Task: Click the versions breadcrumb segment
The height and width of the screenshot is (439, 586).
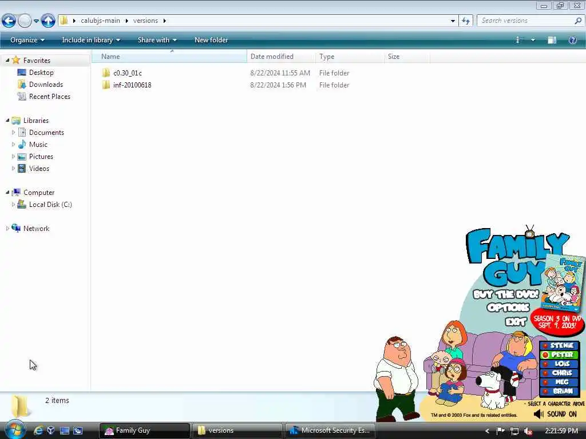Action: pyautogui.click(x=145, y=21)
